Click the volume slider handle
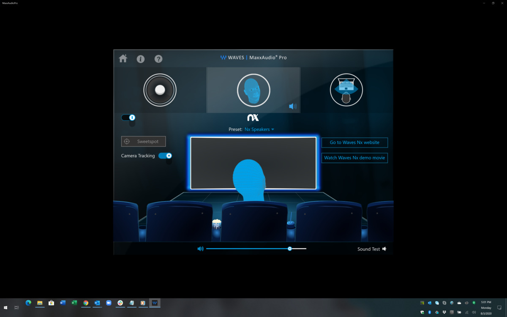The width and height of the screenshot is (507, 317). [290, 249]
